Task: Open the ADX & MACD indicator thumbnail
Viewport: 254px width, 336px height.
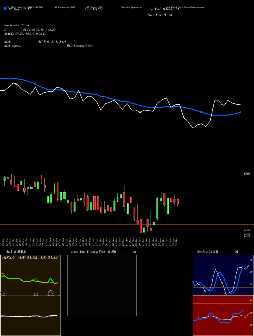Action: (x=30, y=295)
